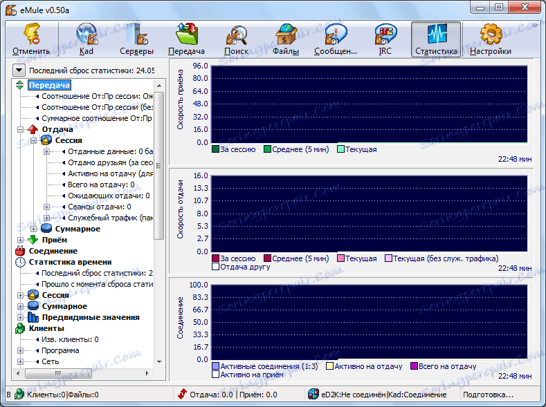Click the Статистика toolbar tab

tap(436, 39)
